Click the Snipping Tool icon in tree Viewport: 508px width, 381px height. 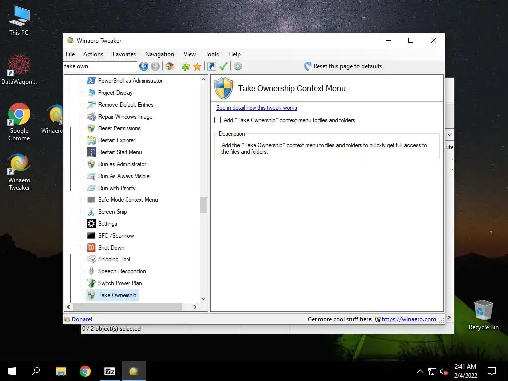pyautogui.click(x=91, y=259)
